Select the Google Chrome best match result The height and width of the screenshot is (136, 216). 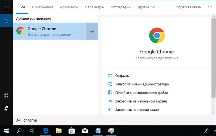click(49, 31)
